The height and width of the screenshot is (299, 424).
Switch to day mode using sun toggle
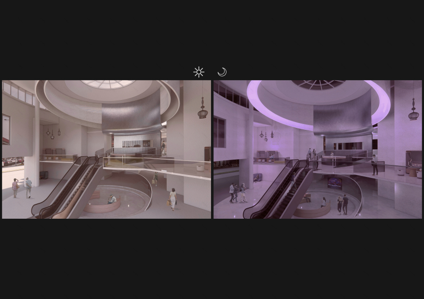[x=199, y=72]
